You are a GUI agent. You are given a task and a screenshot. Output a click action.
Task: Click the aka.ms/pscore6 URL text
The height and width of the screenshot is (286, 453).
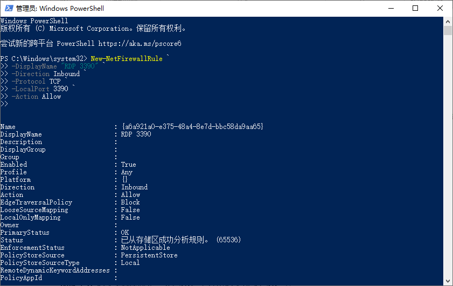coord(140,44)
